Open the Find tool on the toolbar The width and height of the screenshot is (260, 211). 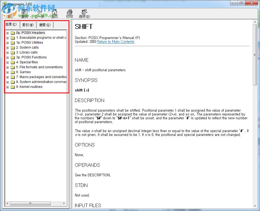(x=24, y=12)
